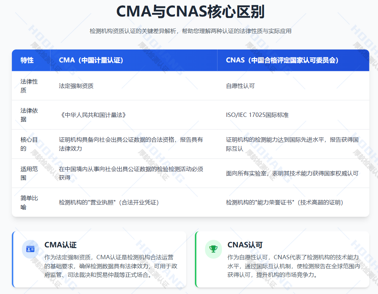Click the CNAS cell about 面向所有实验室
The image size is (378, 294).
point(292,174)
